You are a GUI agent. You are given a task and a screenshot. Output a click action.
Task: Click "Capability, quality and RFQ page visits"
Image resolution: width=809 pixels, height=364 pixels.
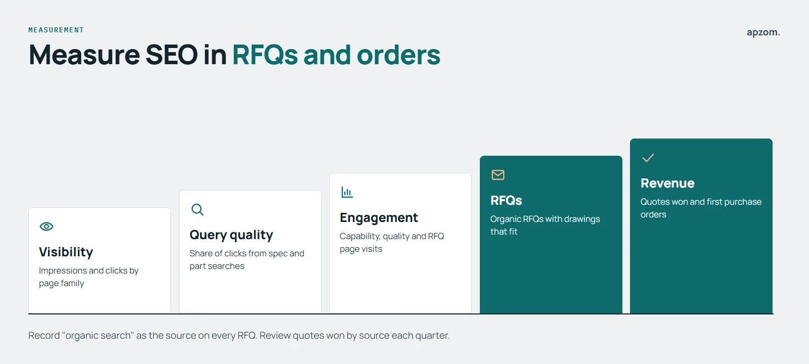click(392, 242)
